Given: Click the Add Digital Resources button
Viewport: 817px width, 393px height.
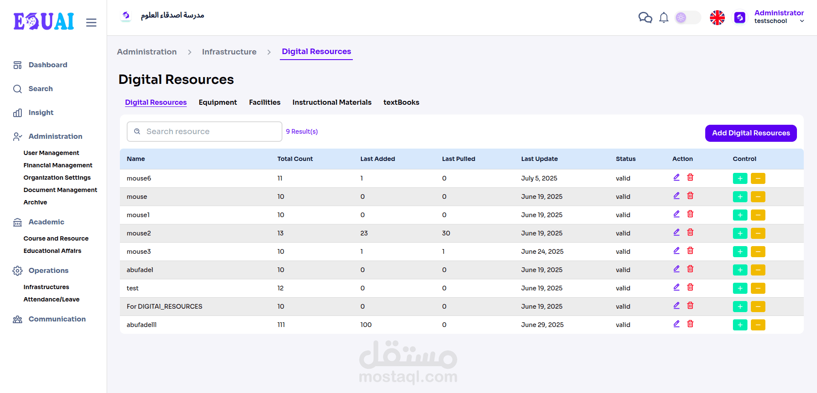Looking at the screenshot, I should pos(750,133).
